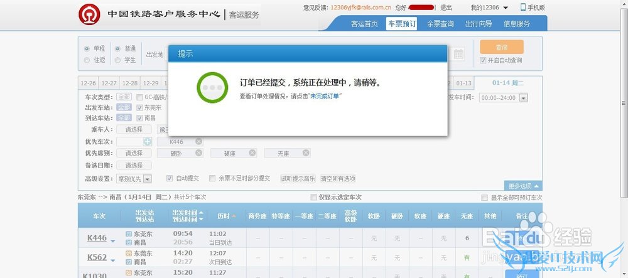Collapse 更多选项 panel
Screen dimensions: 628x278
point(523,186)
